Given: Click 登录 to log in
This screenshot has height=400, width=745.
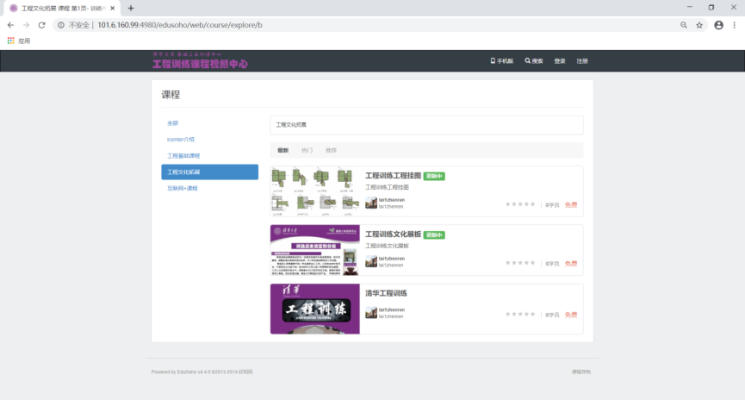Looking at the screenshot, I should pyautogui.click(x=560, y=61).
